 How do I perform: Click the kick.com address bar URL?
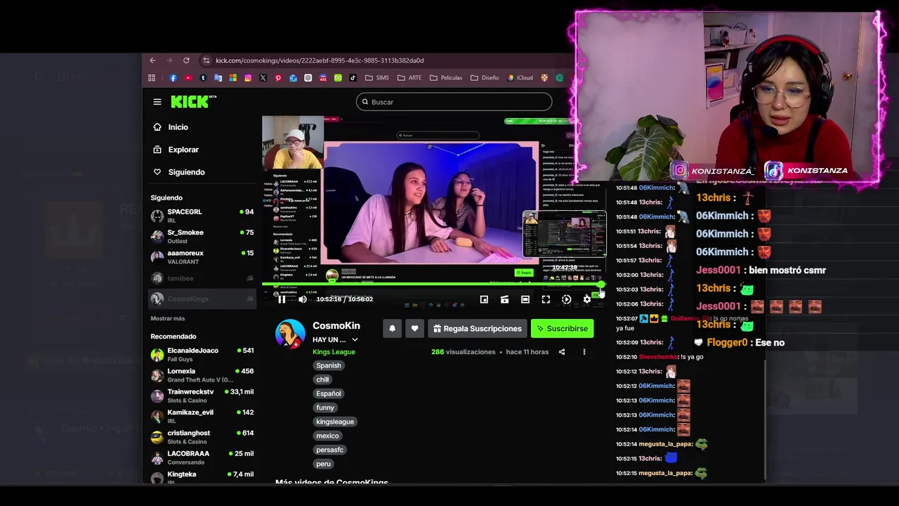pyautogui.click(x=320, y=60)
